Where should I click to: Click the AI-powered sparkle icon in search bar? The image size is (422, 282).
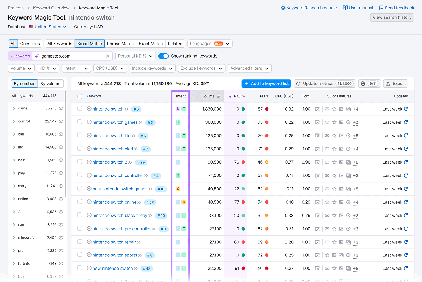37,56
